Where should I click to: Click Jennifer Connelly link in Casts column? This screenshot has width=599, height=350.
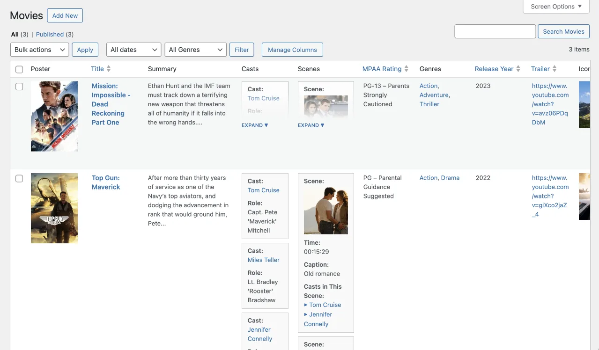click(x=260, y=334)
